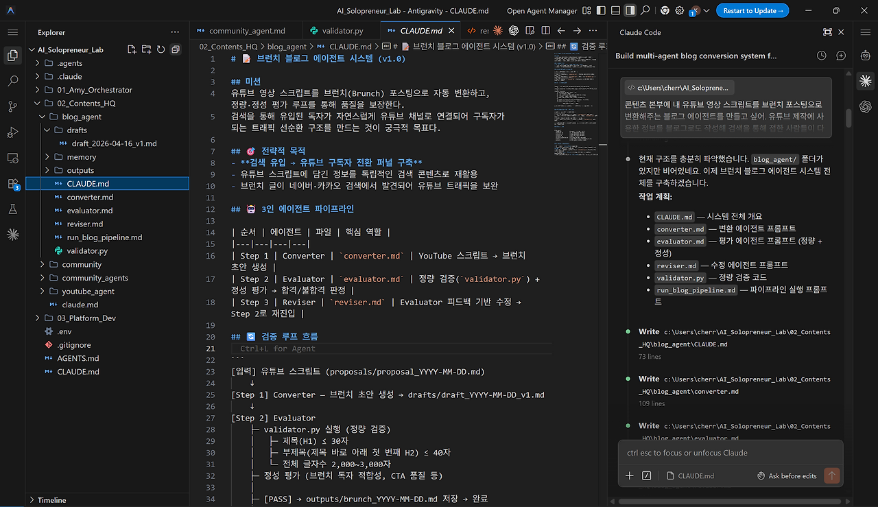Toggle the primary side bar
The height and width of the screenshot is (507, 878).
[x=602, y=11]
